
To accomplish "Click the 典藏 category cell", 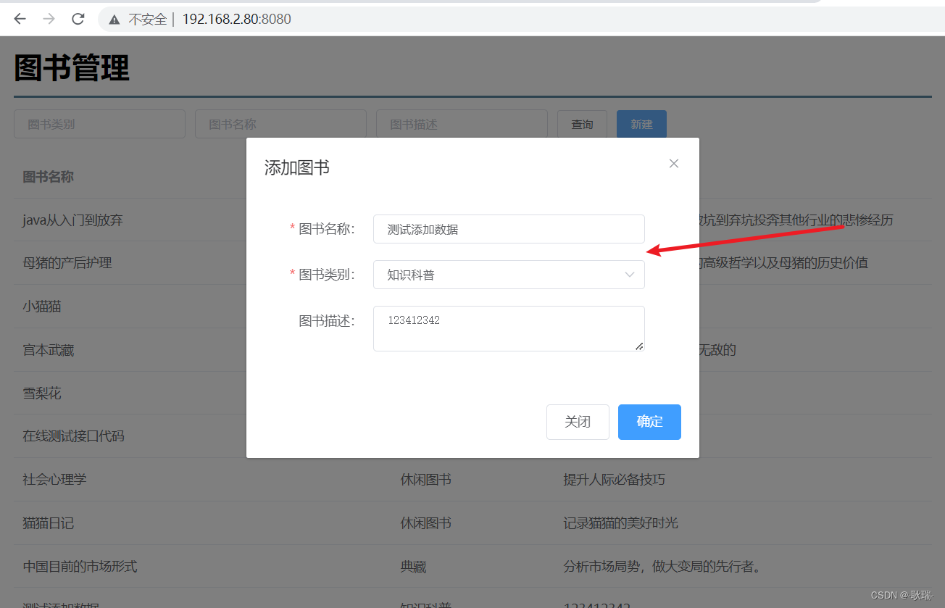I will [413, 566].
